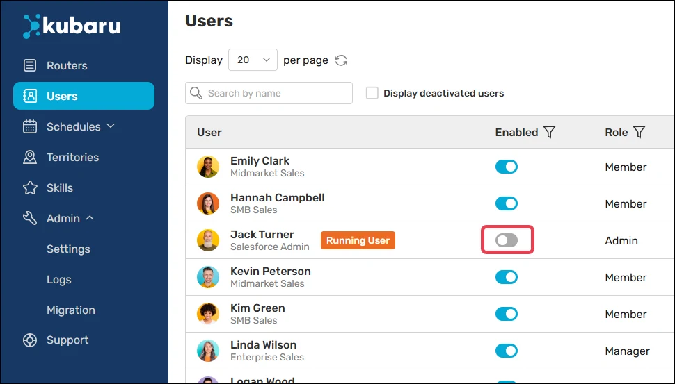Click Emily Clark's avatar

(x=208, y=167)
